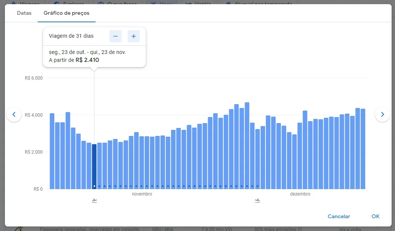Image resolution: width=395 pixels, height=231 pixels.
Task: Click the Viagem de 31 dias text
Action: [71, 36]
